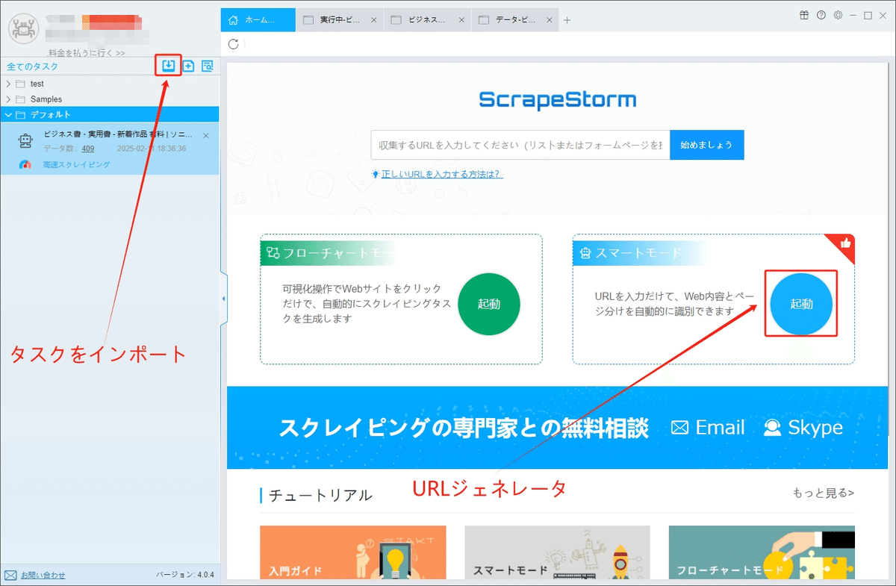Open the search tasks icon
This screenshot has height=586, width=896.
coord(208,66)
